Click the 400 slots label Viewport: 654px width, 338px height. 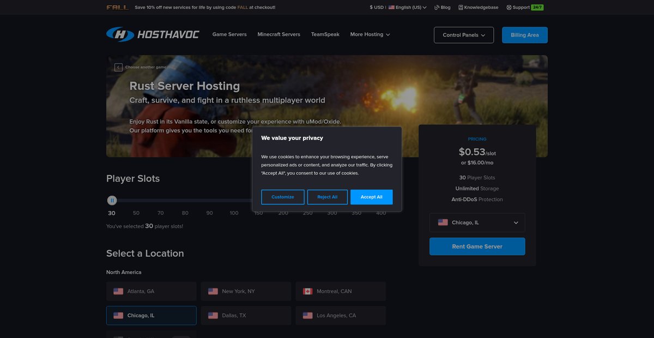pyautogui.click(x=381, y=213)
